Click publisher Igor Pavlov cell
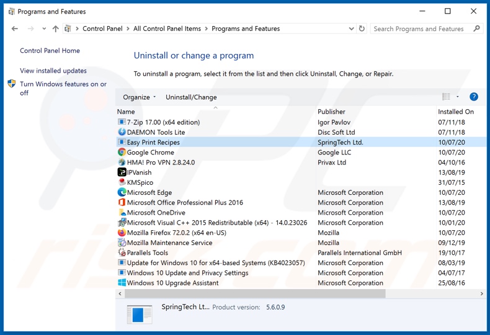Image resolution: width=490 pixels, height=335 pixels. pos(334,122)
